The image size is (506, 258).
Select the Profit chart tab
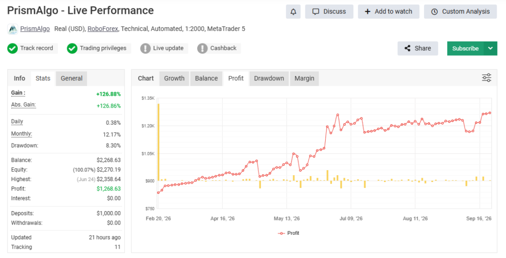pyautogui.click(x=236, y=78)
